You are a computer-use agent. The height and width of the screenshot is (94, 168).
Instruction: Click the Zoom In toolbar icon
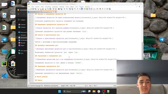[x=64, y=9]
